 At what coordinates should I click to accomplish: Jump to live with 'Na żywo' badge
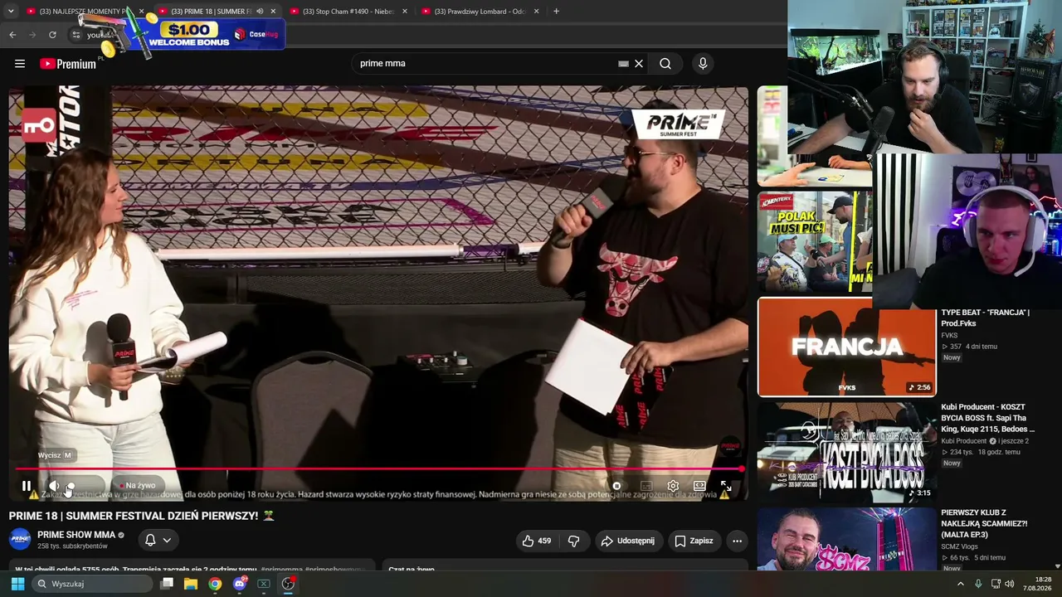138,486
